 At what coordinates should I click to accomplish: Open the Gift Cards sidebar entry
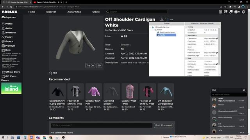(9, 76)
